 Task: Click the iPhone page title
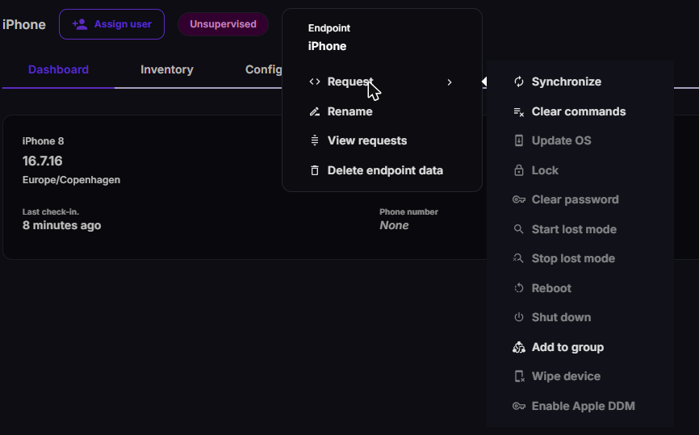point(24,24)
